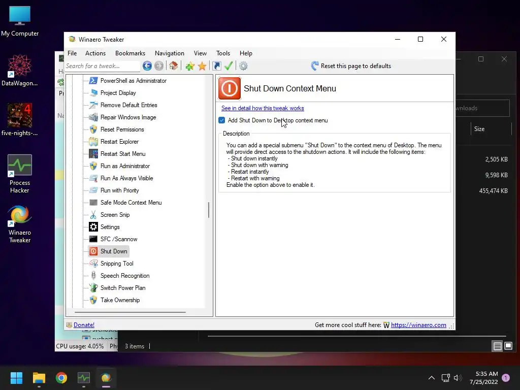
Task: Open the Tools menu
Action: tap(223, 53)
